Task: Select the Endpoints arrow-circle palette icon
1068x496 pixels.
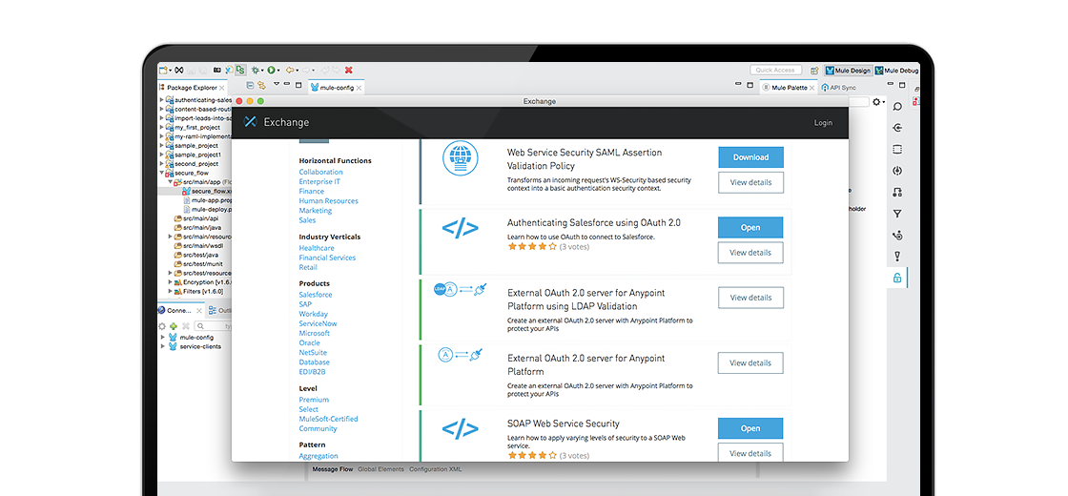Action: [897, 128]
